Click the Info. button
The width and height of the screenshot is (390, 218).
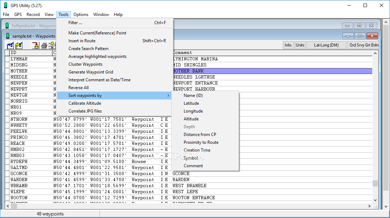[x=288, y=45]
